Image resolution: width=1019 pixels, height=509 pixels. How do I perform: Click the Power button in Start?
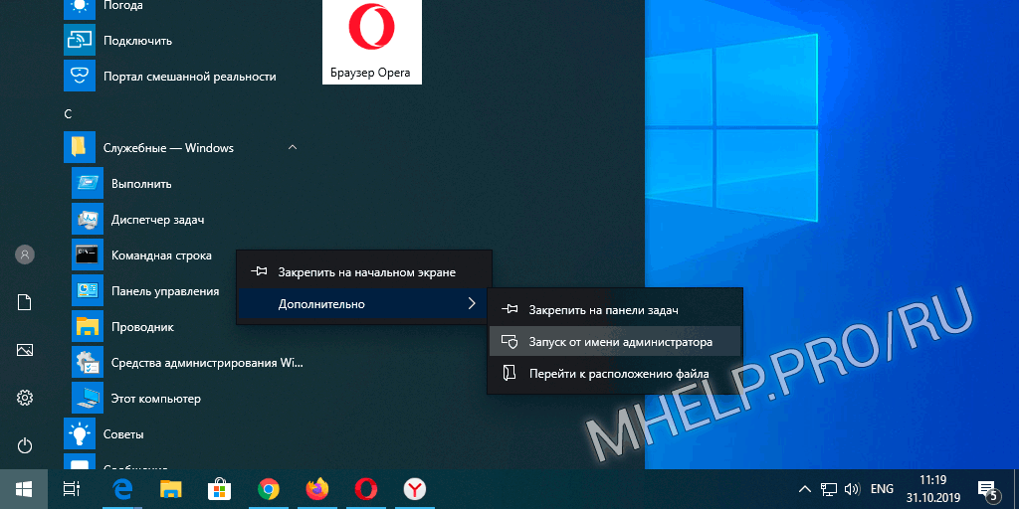(25, 445)
